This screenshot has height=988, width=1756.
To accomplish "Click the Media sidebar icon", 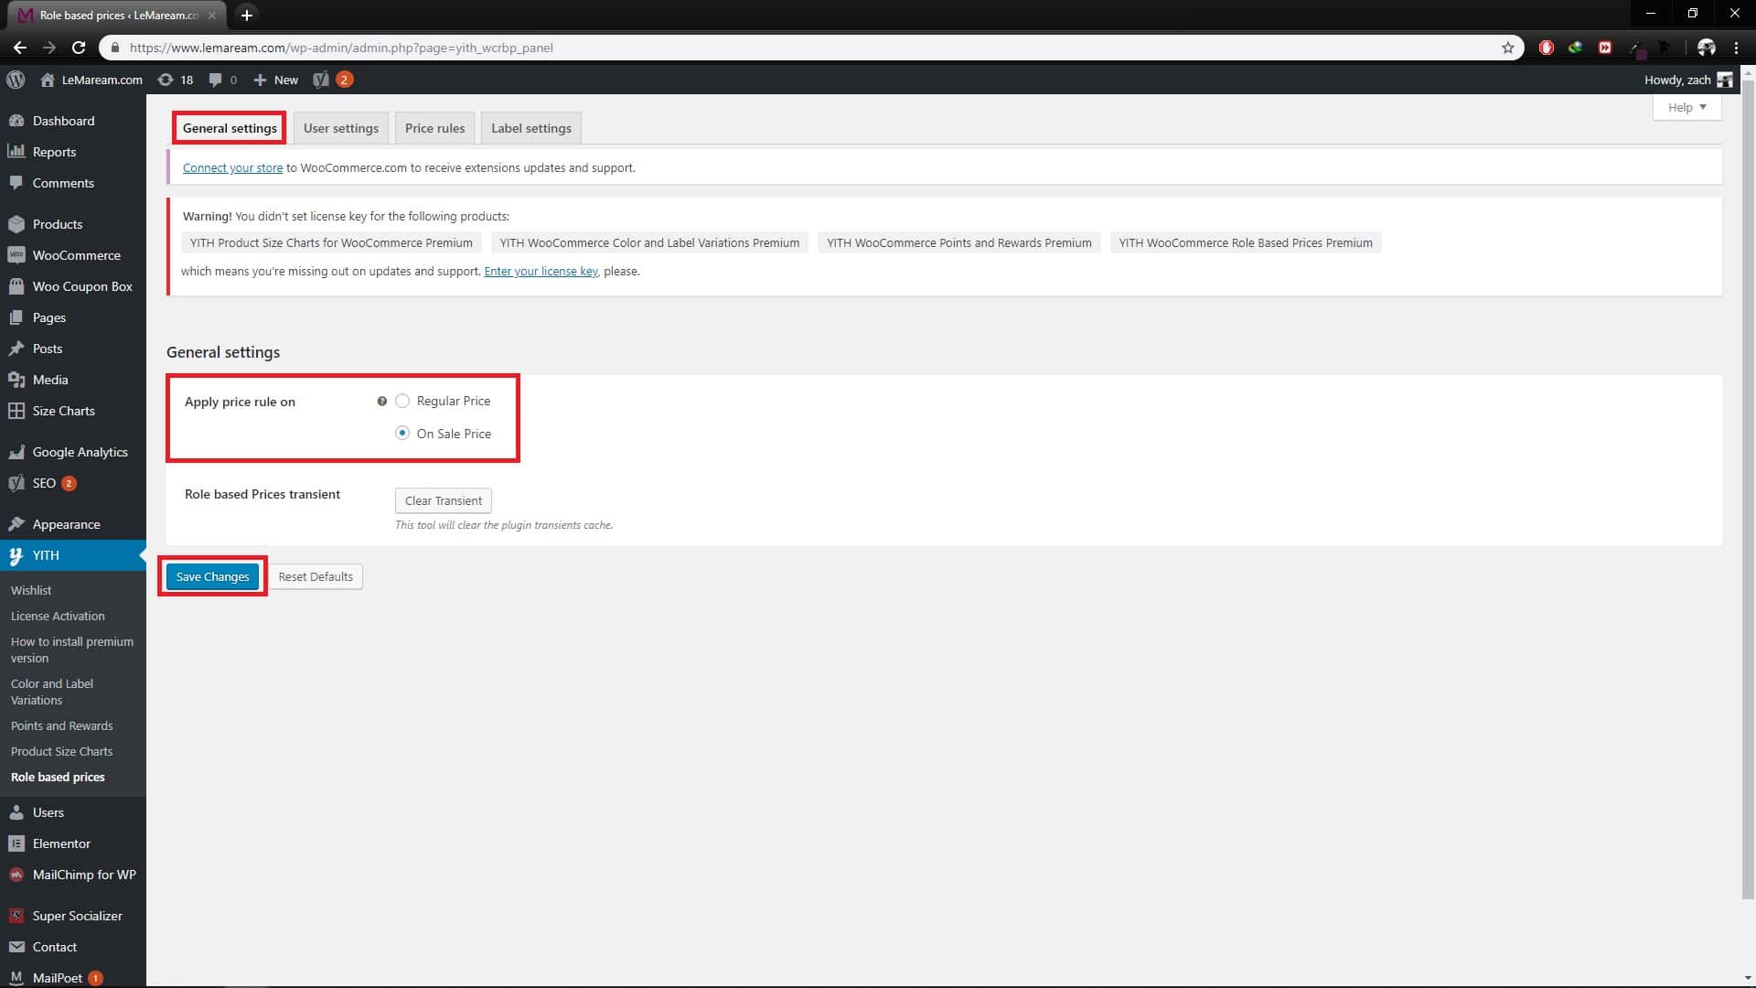I will 16,380.
